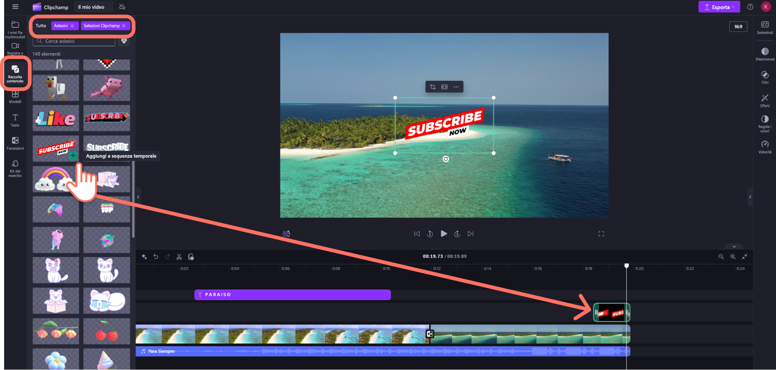Screen dimensions: 776x370
Task: Open the three-dots more options menu
Action: click(456, 87)
